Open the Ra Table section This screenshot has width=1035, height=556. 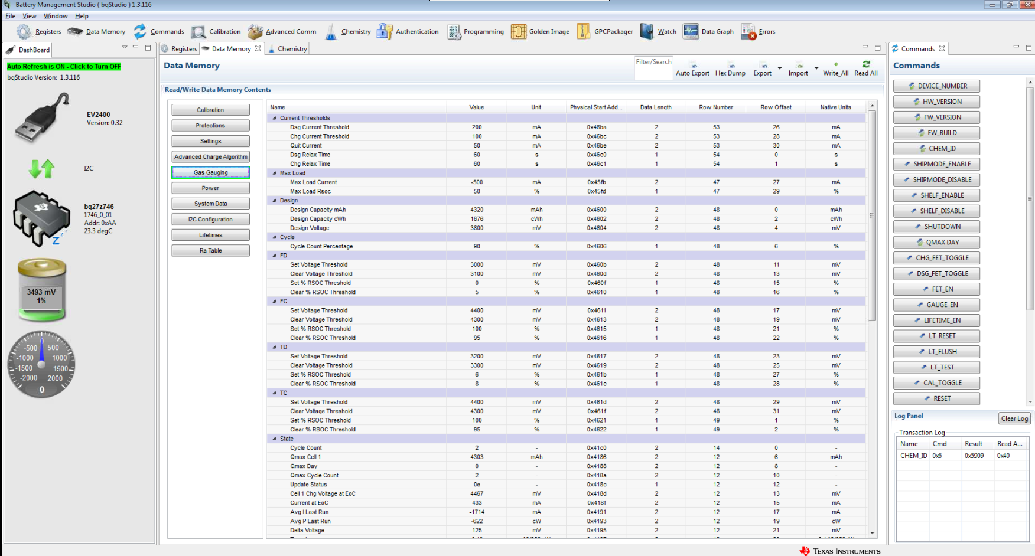(x=210, y=251)
